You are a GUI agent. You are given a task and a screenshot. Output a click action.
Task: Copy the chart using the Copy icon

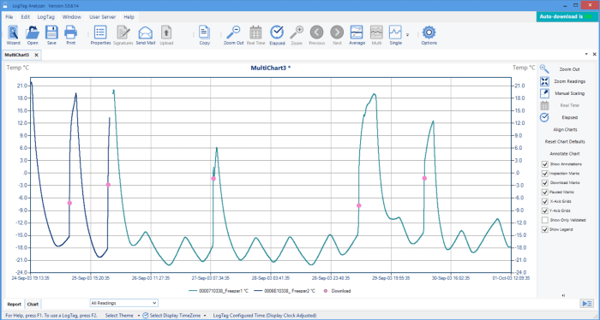click(204, 35)
